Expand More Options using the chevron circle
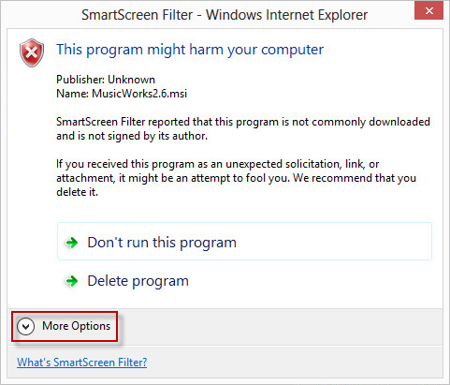 pos(25,326)
